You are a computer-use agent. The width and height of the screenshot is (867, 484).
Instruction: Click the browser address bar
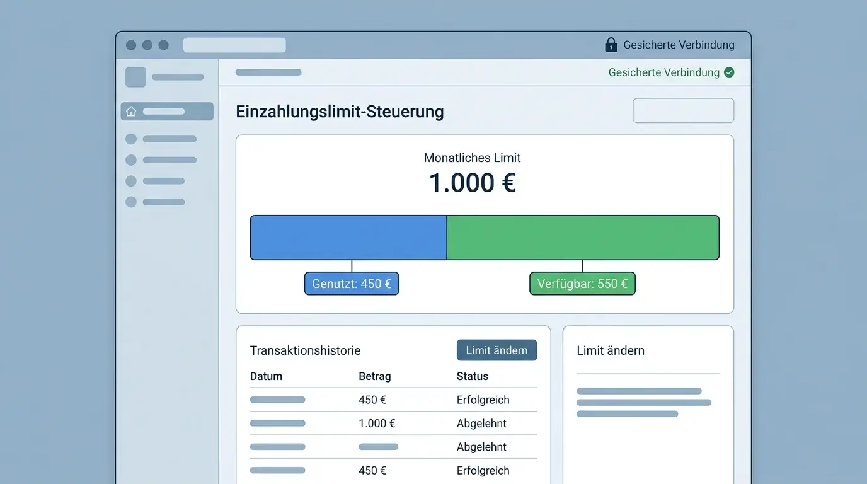coord(234,45)
